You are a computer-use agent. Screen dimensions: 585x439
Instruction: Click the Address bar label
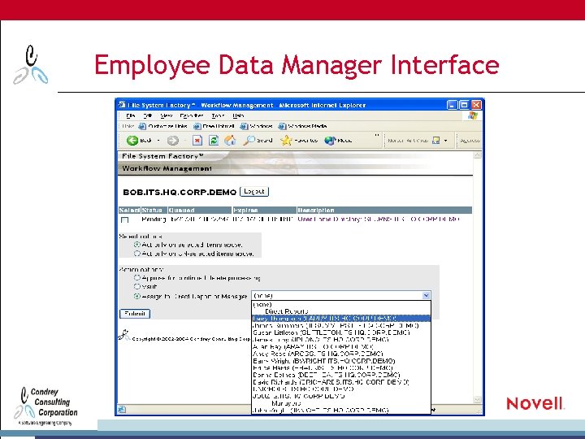[470, 141]
